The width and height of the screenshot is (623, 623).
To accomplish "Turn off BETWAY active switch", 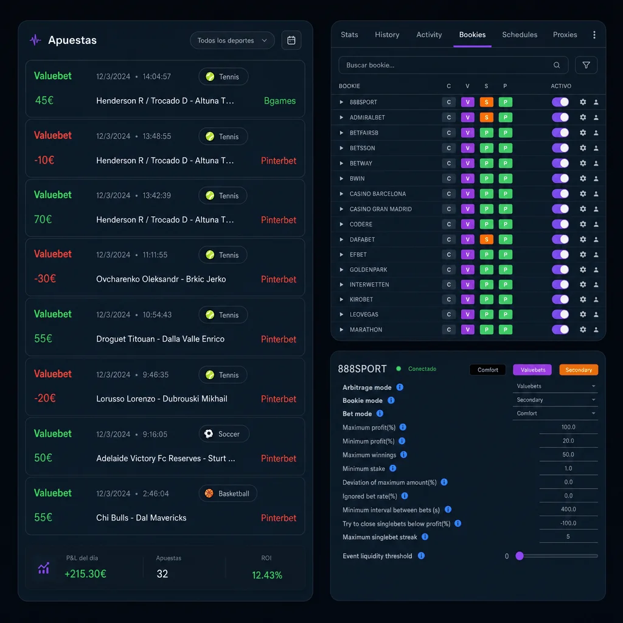I will click(x=560, y=163).
